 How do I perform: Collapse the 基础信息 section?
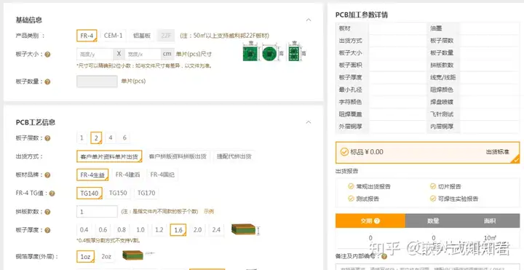click(309, 20)
